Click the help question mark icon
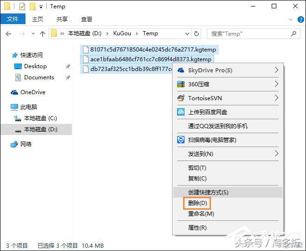Image resolution: width=306 pixels, height=251 pixels. [x=300, y=19]
